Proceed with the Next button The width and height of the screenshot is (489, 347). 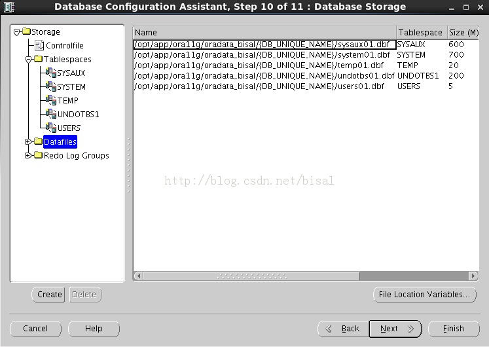395,329
